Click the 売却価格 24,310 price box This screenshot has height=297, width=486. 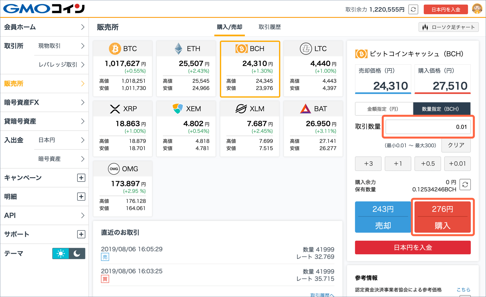tap(383, 79)
